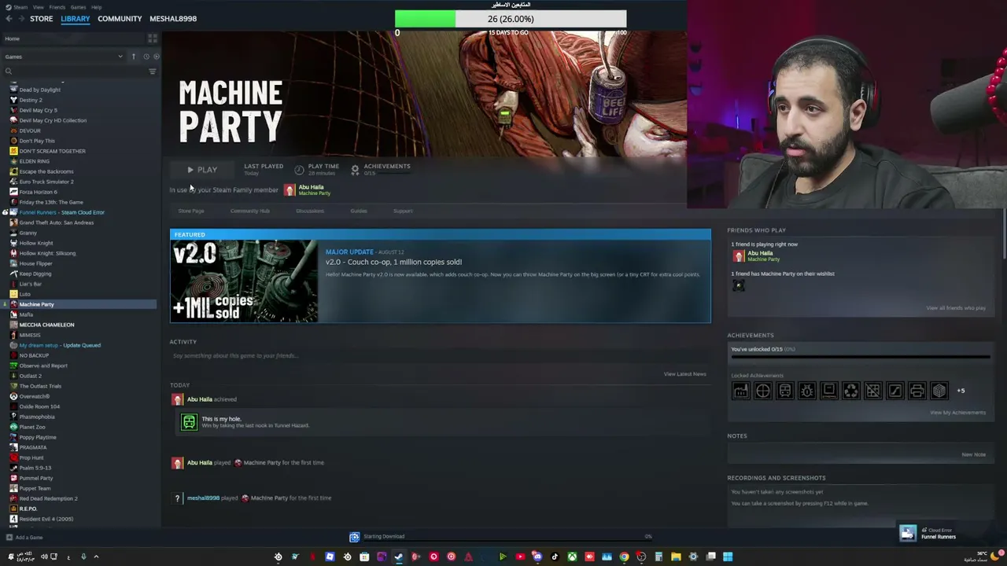Click the Achievements medal icon in header
Screen dimensions: 1007x566
click(355, 170)
